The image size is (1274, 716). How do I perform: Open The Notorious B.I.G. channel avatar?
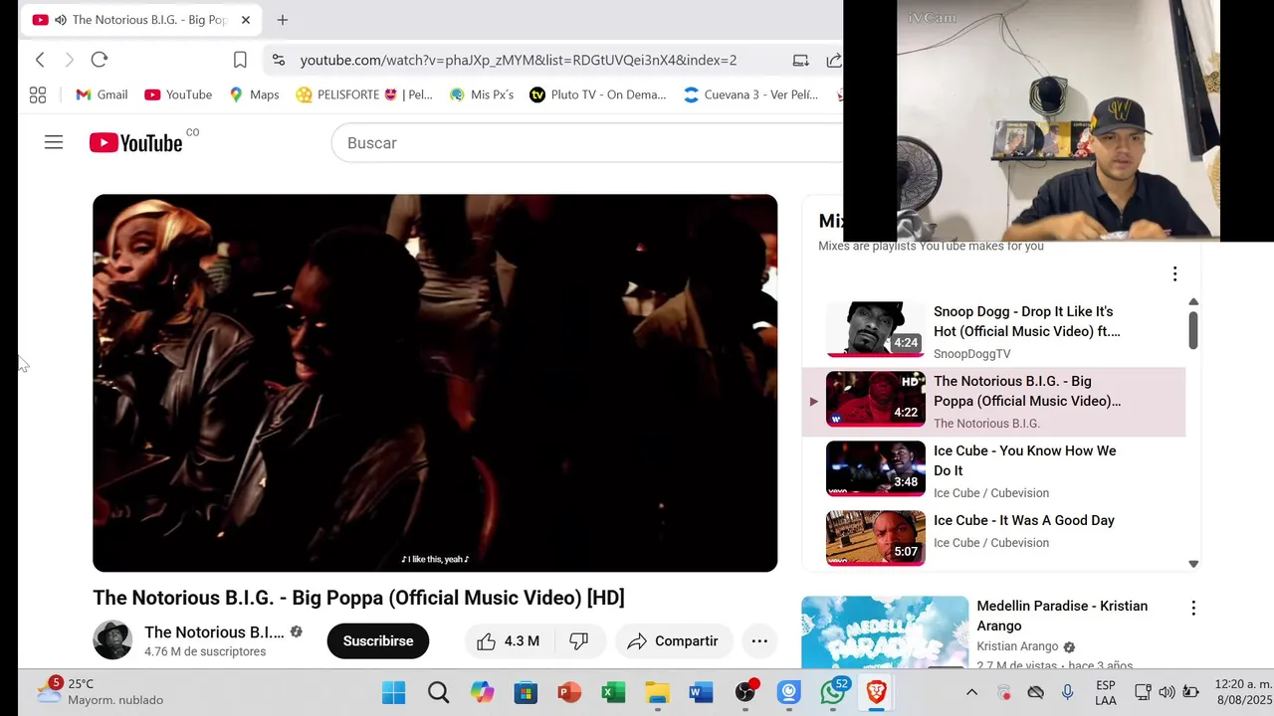[x=112, y=640]
